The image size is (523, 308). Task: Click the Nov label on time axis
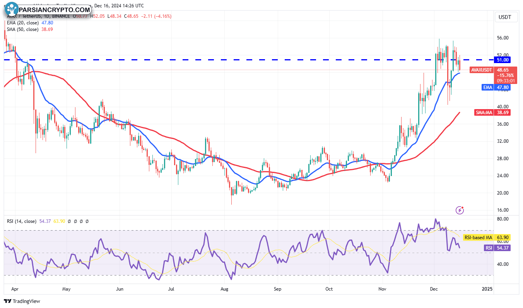[x=383, y=289]
